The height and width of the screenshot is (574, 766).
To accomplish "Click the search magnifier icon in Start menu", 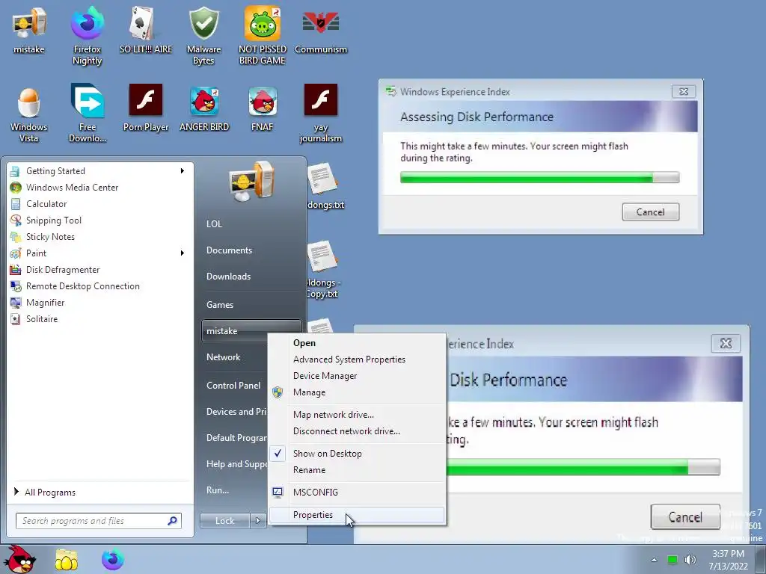I will pos(172,521).
